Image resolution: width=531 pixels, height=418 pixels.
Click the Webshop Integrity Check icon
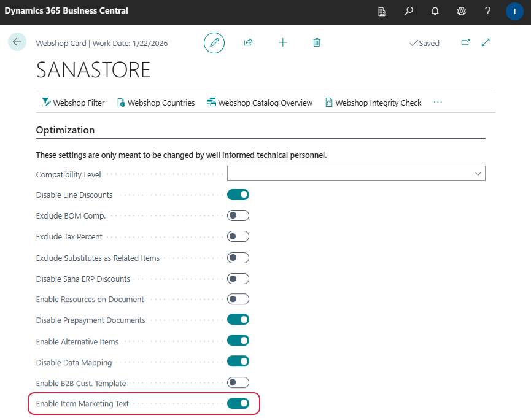328,102
